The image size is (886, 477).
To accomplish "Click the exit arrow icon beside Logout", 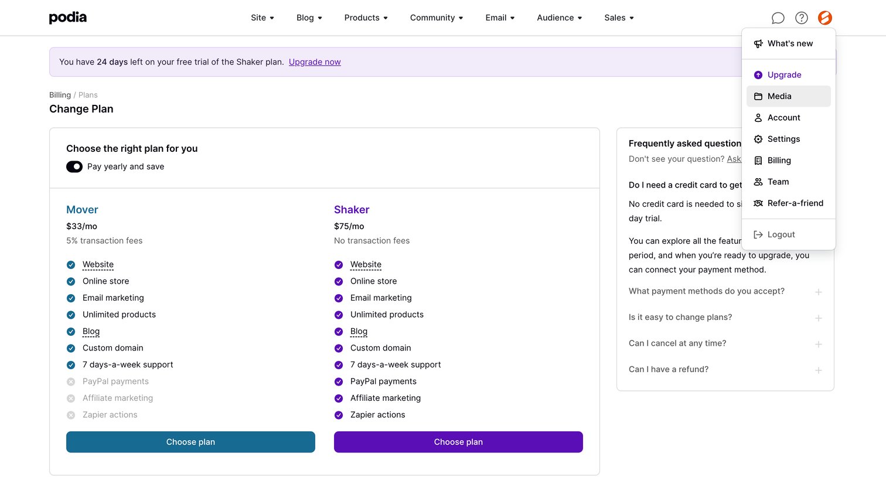I will click(x=758, y=234).
